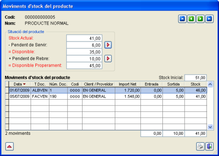This screenshot has height=156, width=219.
Task: Select the Stock column header
Action: [x=196, y=84]
